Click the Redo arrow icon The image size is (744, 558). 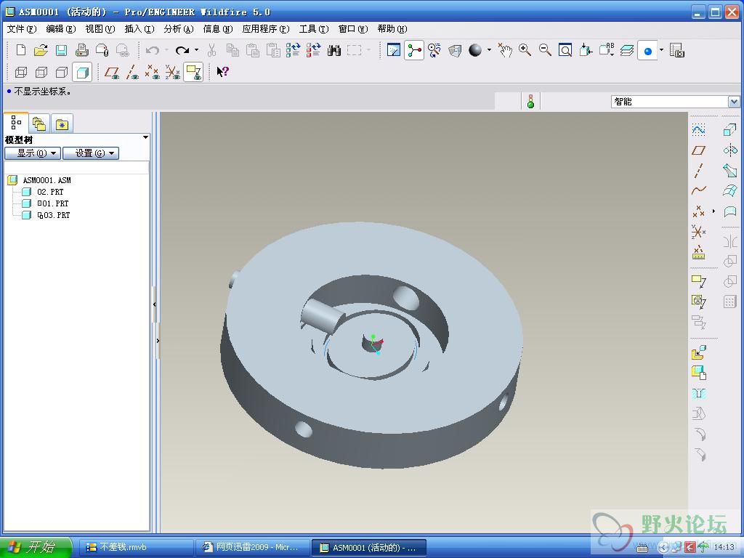pos(182,50)
